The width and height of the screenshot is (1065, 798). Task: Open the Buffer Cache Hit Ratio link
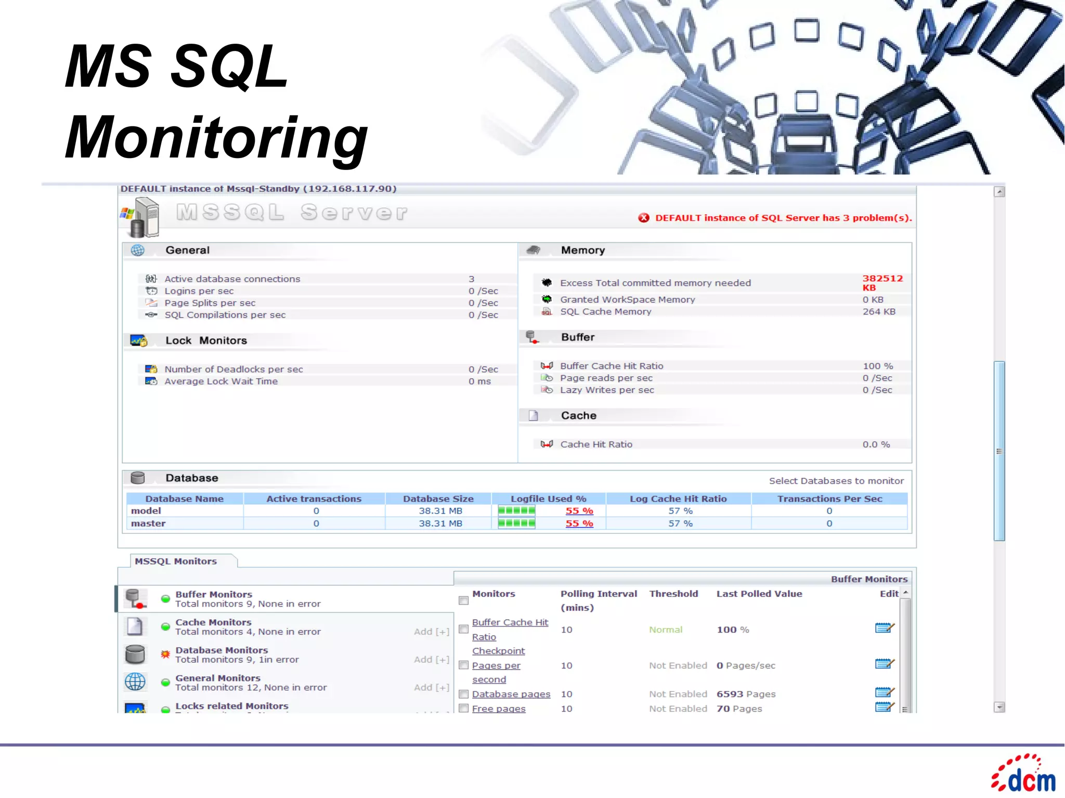click(510, 629)
